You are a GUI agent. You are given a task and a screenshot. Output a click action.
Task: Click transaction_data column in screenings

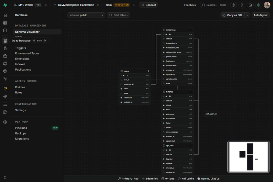177,48
